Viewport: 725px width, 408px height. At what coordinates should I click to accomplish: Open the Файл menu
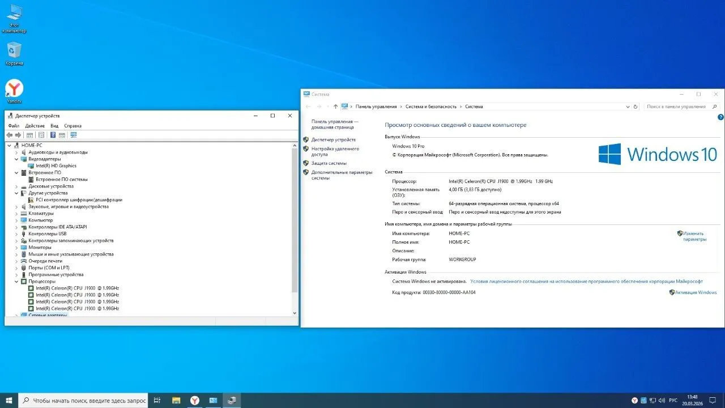pos(14,126)
